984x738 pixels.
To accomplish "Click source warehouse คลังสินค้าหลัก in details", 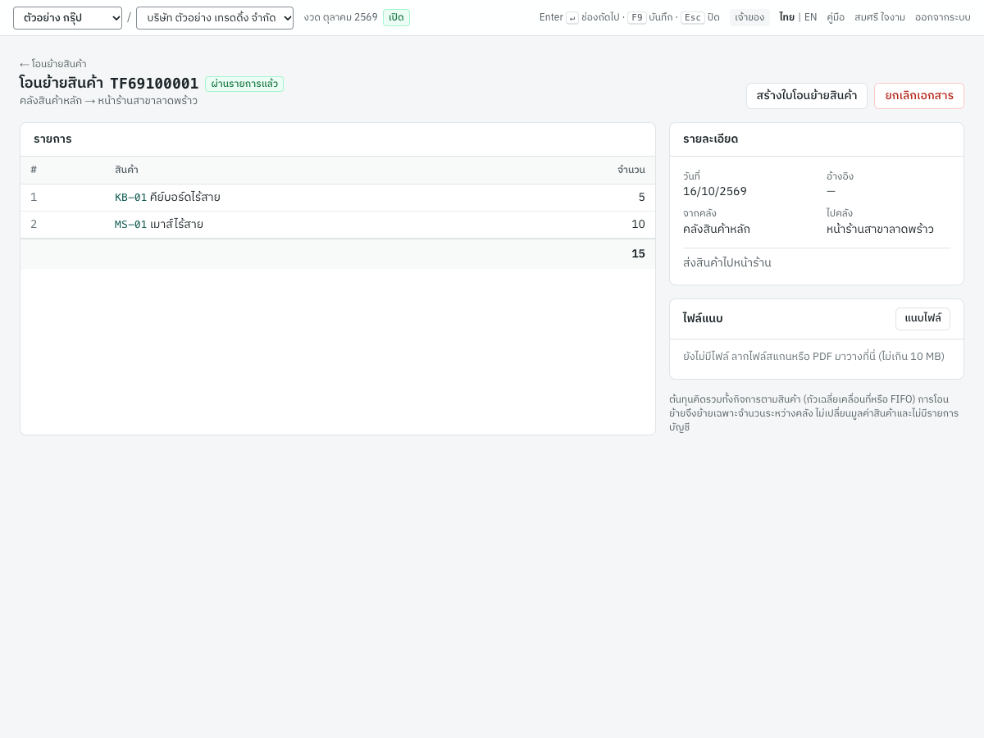I will point(717,229).
